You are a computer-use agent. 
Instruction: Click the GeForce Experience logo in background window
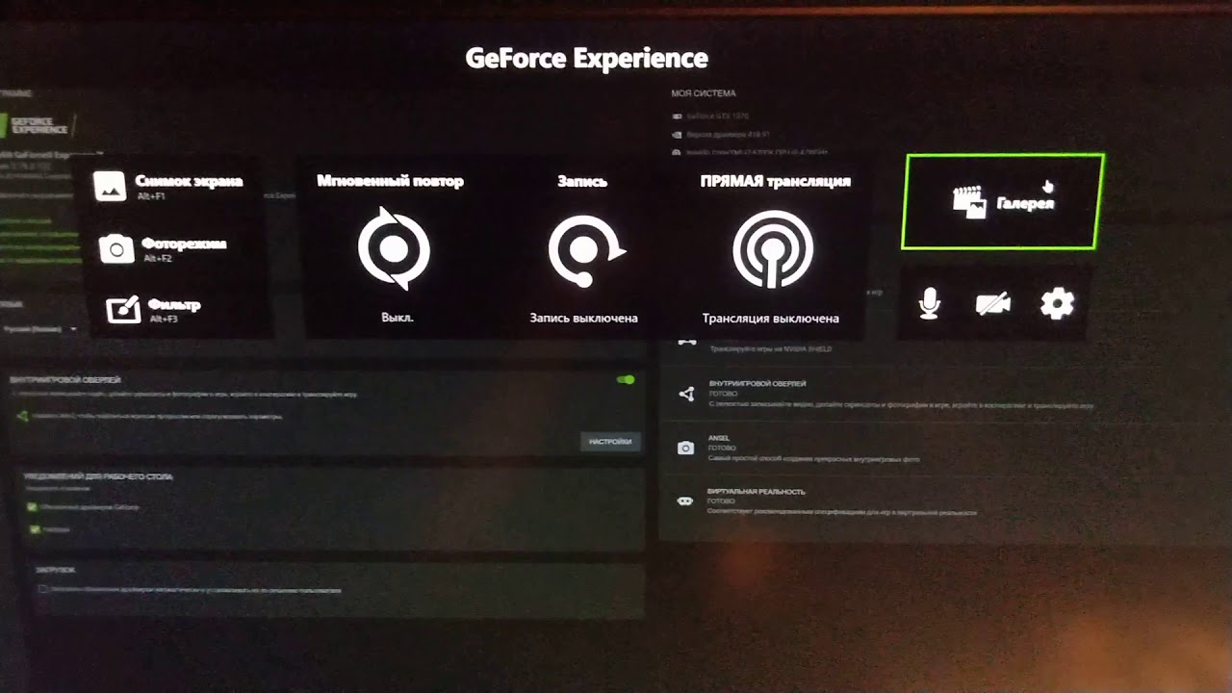[38, 124]
